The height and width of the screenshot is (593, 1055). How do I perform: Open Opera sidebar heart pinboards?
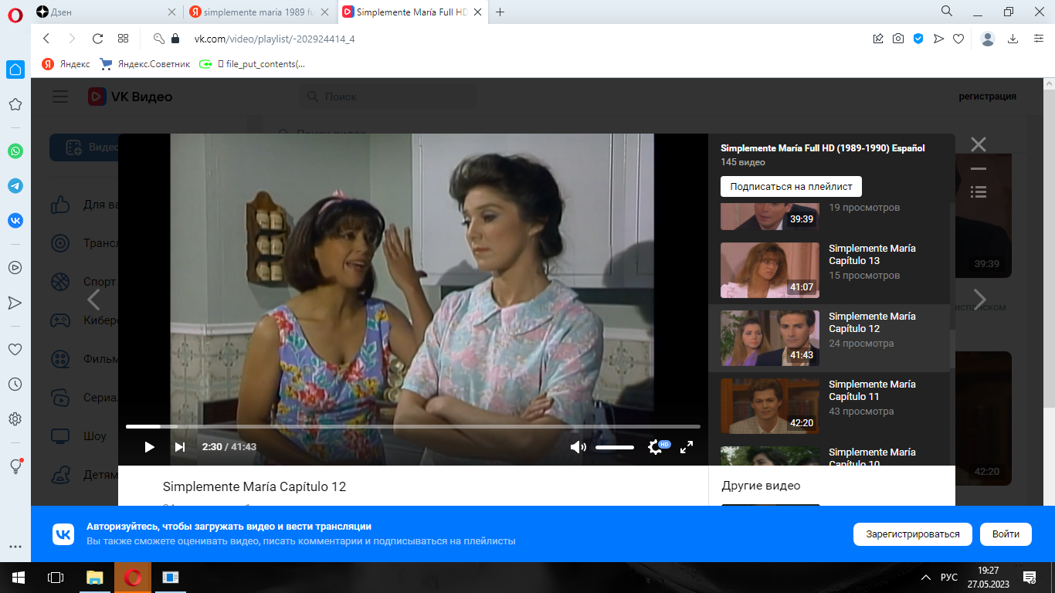pyautogui.click(x=15, y=350)
